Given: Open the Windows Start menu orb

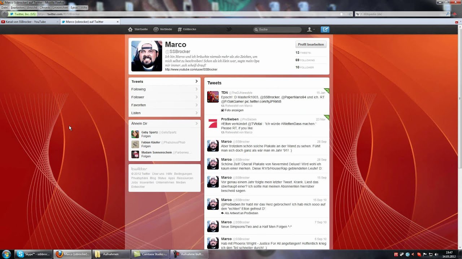Looking at the screenshot, I should click(x=6, y=254).
